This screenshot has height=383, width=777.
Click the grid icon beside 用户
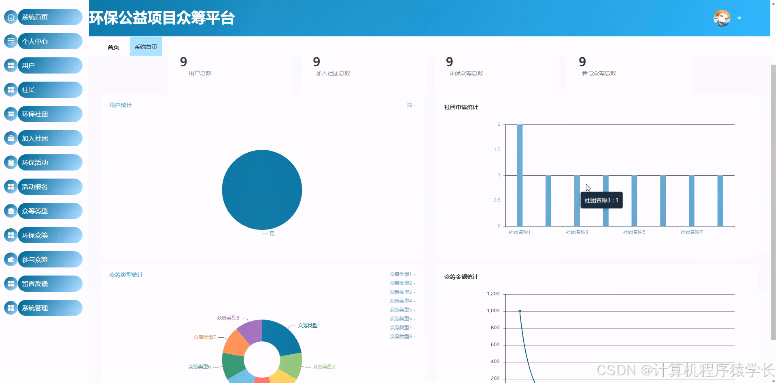pyautogui.click(x=11, y=65)
